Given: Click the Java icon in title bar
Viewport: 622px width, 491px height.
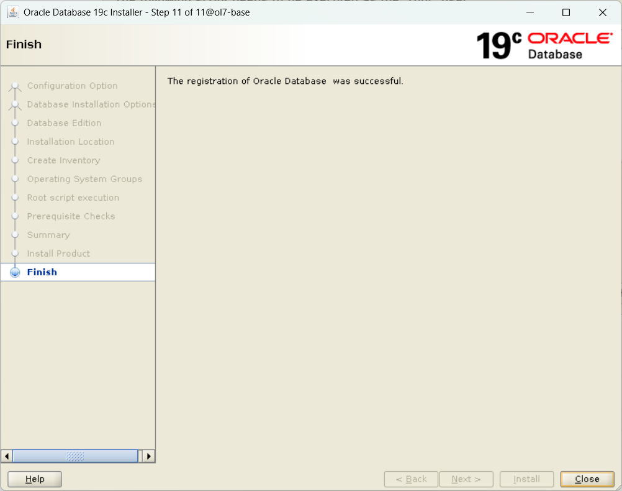Looking at the screenshot, I should [x=12, y=12].
